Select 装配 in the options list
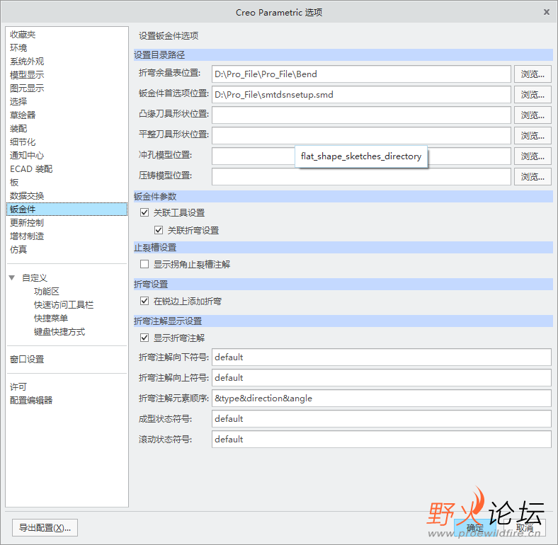 click(x=18, y=129)
